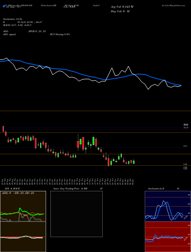Click the 9.31 price axis label
This screenshot has height=252, width=191.
185,146
